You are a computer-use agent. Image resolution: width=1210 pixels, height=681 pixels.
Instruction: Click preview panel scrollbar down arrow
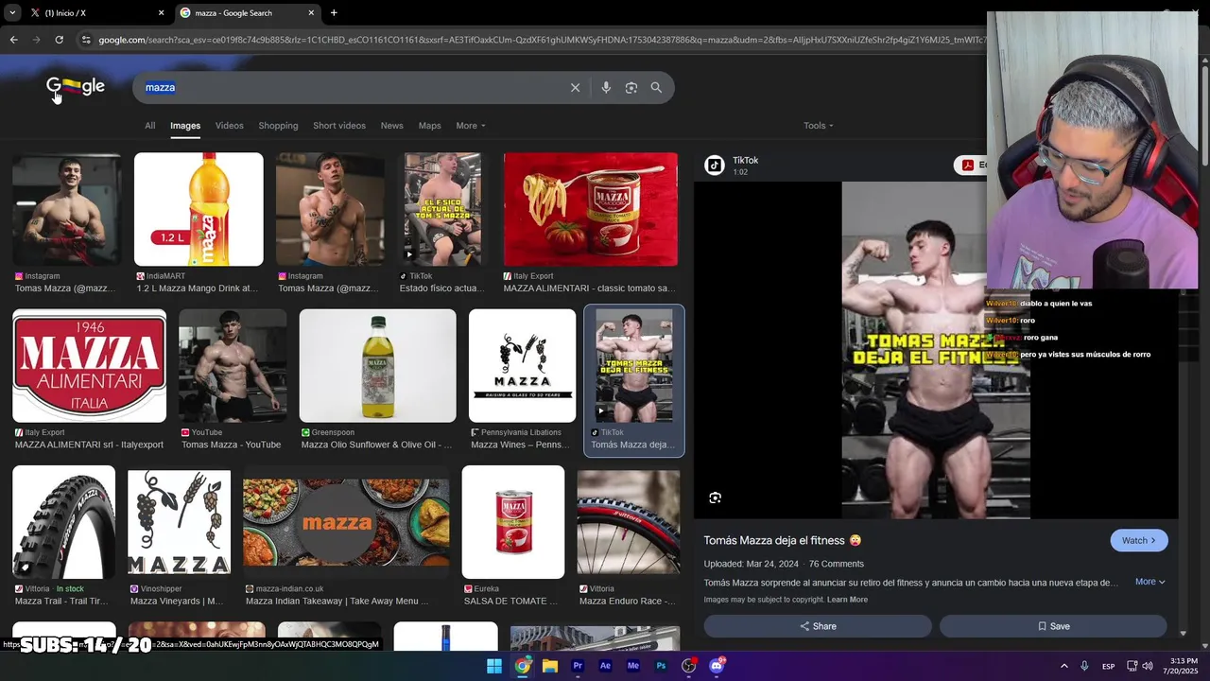tap(1184, 633)
